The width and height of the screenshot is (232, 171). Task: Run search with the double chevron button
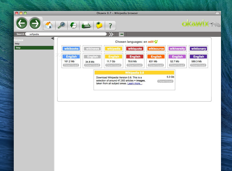coord(111,34)
